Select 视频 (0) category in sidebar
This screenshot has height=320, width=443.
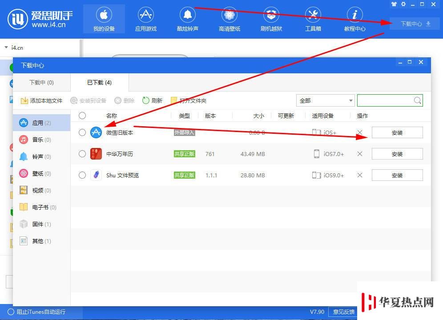point(41,190)
